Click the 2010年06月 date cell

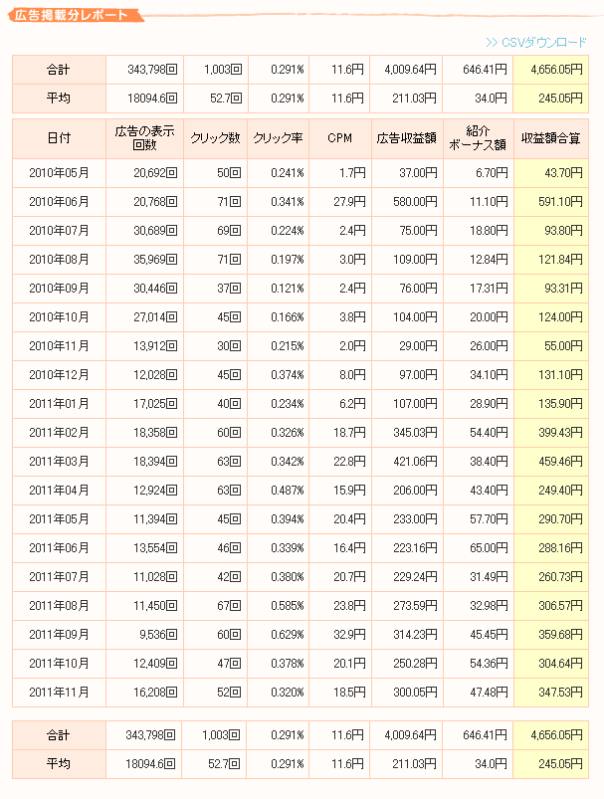click(59, 202)
